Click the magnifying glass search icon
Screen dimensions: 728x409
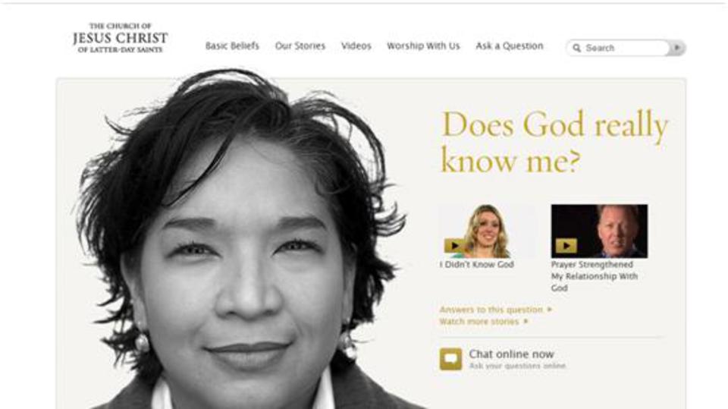pyautogui.click(x=576, y=48)
